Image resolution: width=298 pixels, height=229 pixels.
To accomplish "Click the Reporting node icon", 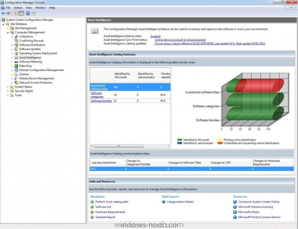I will pos(16,66).
